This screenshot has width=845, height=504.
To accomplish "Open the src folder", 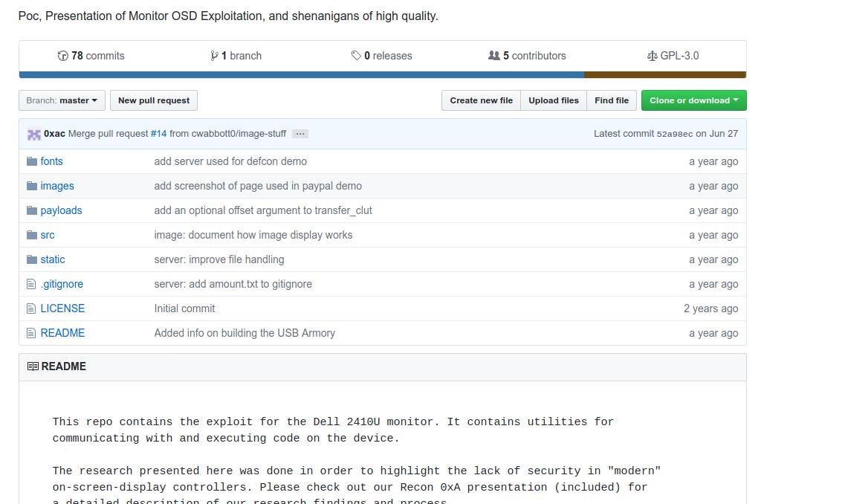I will [48, 235].
